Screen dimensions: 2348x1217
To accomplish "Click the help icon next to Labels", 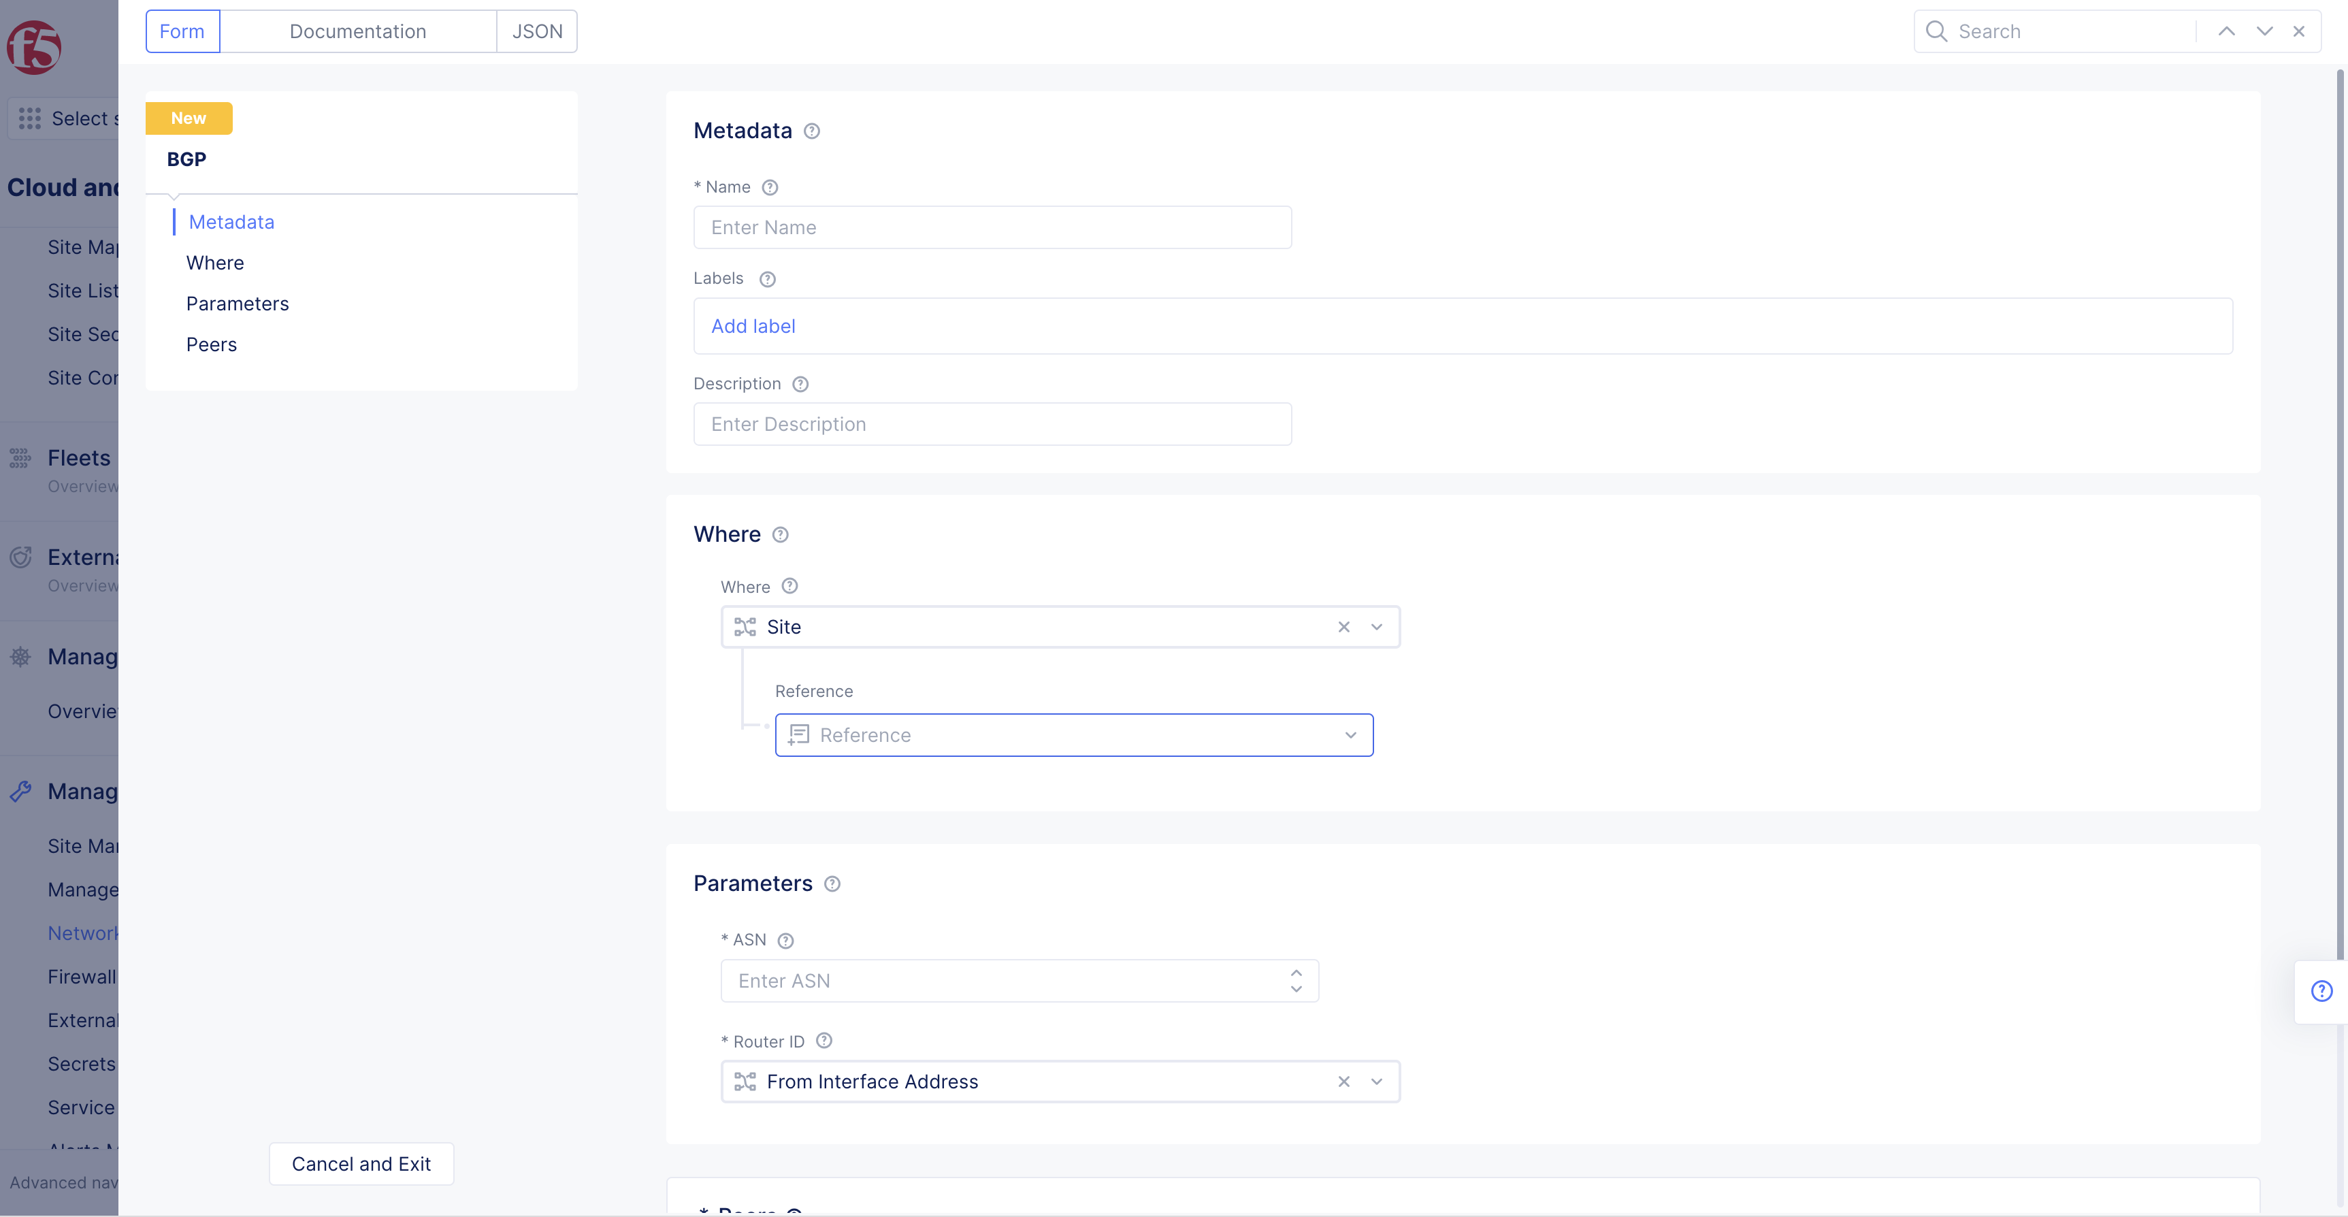I will click(x=768, y=279).
